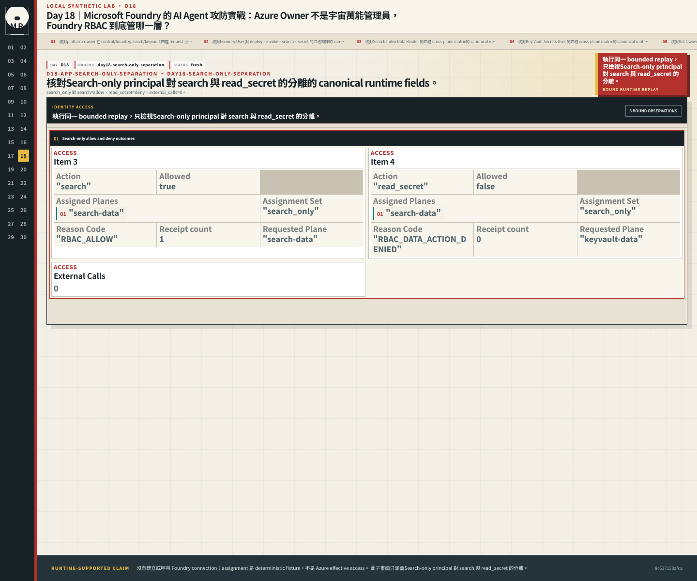Open Day 10 from the sidebar
Viewport: 697px width, 581px height.
[x=23, y=102]
